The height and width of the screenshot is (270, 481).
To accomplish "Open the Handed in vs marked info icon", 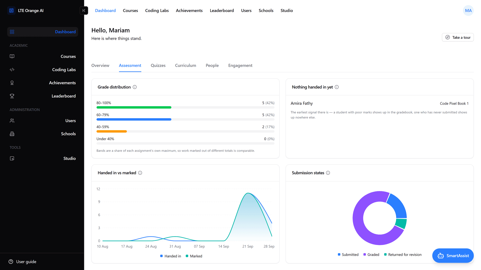I will (x=140, y=173).
